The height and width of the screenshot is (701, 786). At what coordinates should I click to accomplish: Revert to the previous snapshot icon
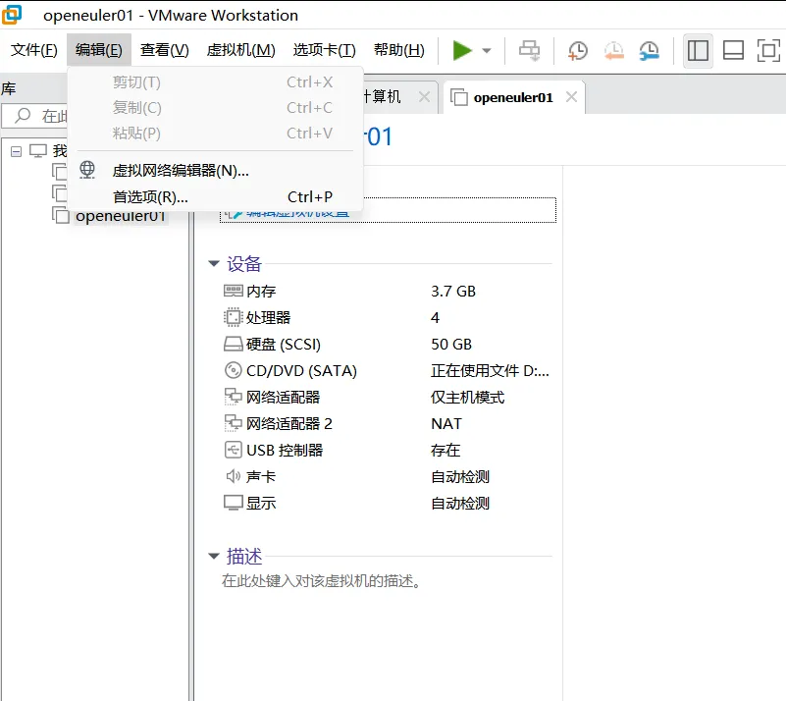[613, 51]
